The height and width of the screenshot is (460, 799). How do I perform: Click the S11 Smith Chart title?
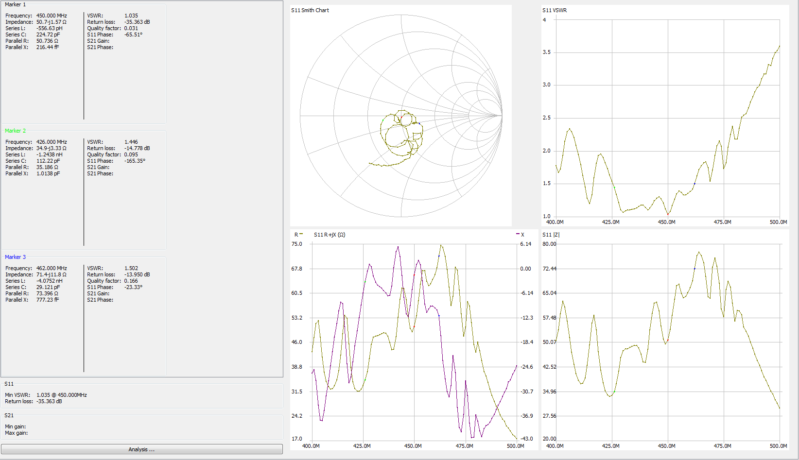[x=310, y=10]
